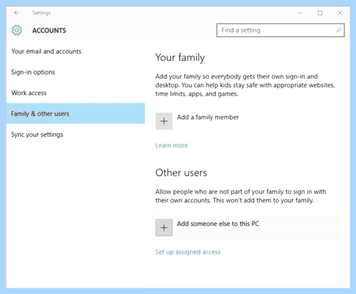Select Family & other users
Viewport: 356px width, 294px height.
pyautogui.click(x=75, y=113)
